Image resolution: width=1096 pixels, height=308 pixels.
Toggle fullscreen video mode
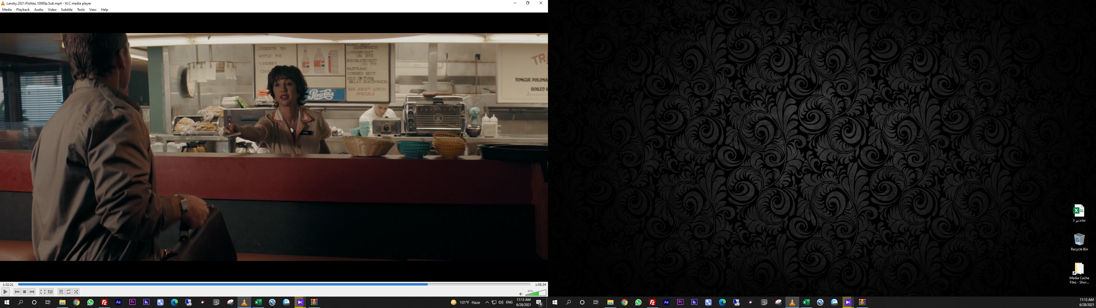click(43, 292)
